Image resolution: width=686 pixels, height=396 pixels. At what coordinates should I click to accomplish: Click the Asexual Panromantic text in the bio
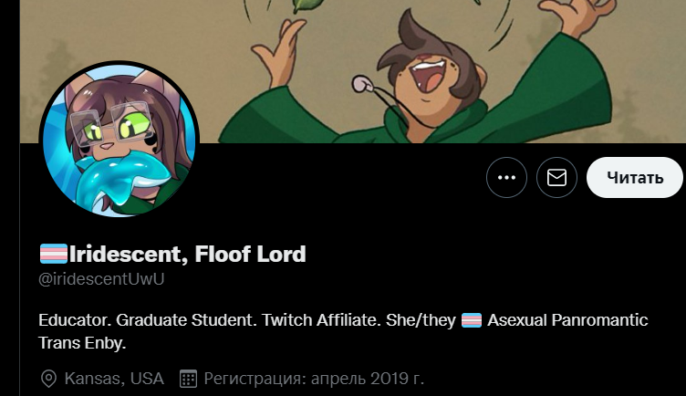click(x=567, y=320)
